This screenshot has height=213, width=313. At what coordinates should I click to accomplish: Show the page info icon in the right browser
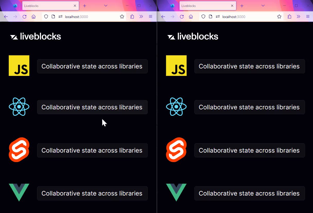211,17
